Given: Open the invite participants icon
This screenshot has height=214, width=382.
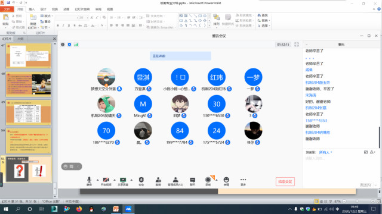Looking at the screenshot, I should 158,181.
